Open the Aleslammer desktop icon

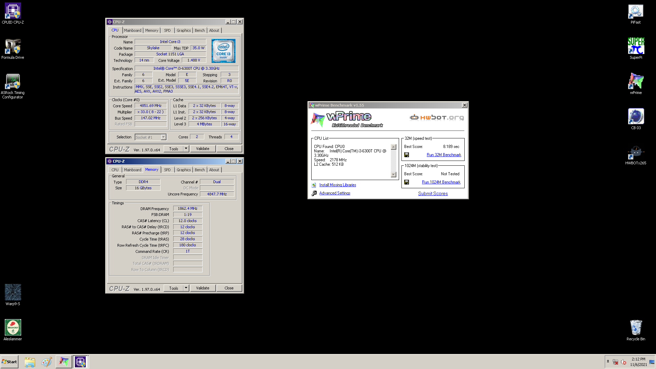(13, 330)
